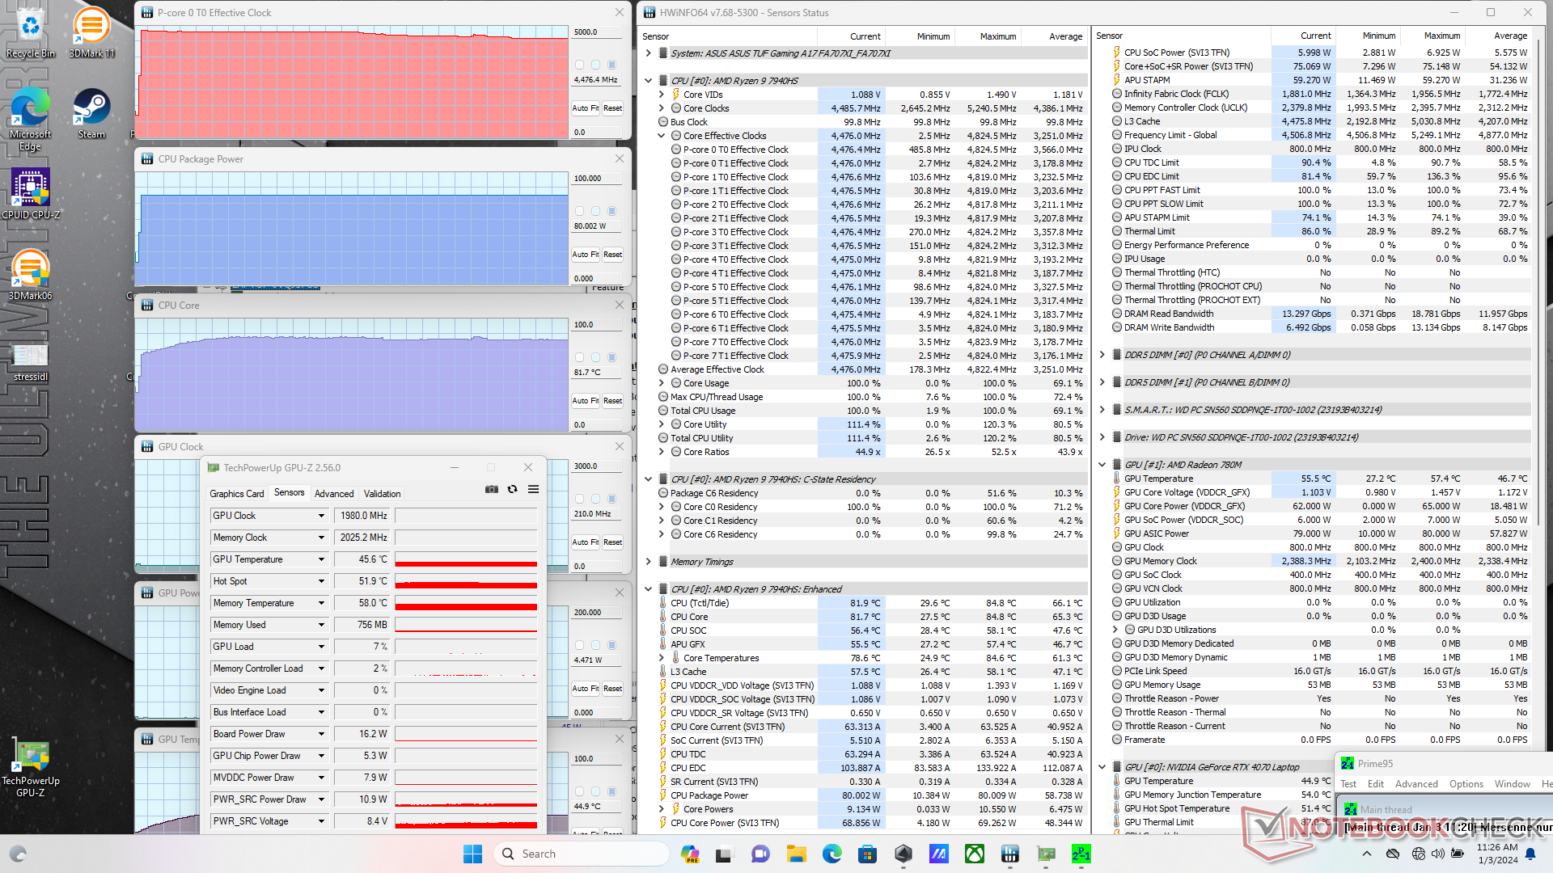Click the Prime95 icon in taskbar
Image resolution: width=1553 pixels, height=873 pixels.
[x=1081, y=854]
